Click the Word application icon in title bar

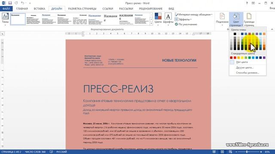[3, 3]
